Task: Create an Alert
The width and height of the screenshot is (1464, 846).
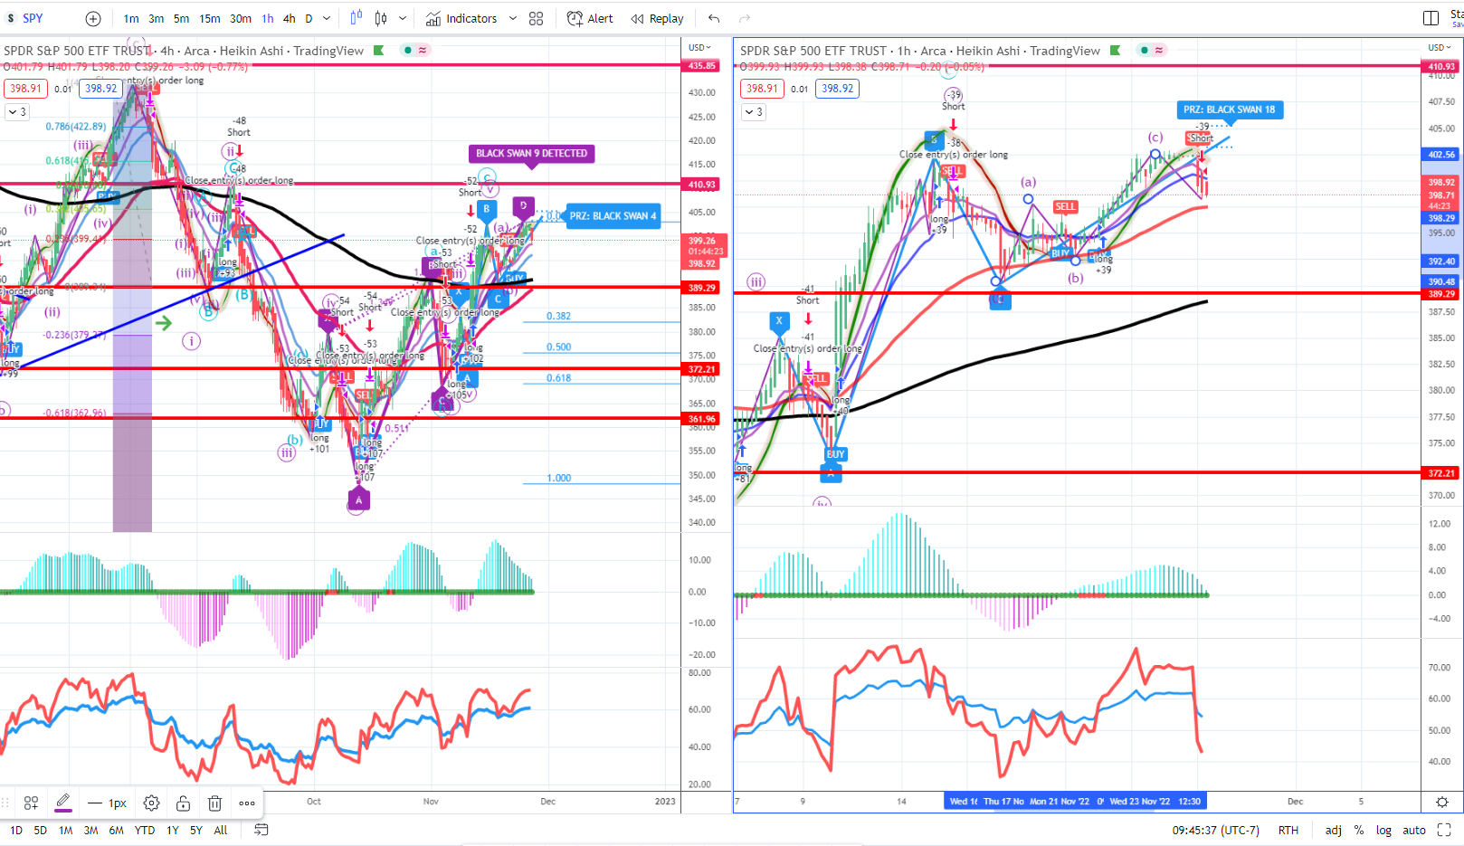Action: [x=590, y=18]
